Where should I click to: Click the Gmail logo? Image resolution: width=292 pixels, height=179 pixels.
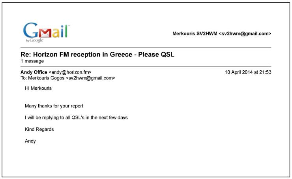[46, 33]
